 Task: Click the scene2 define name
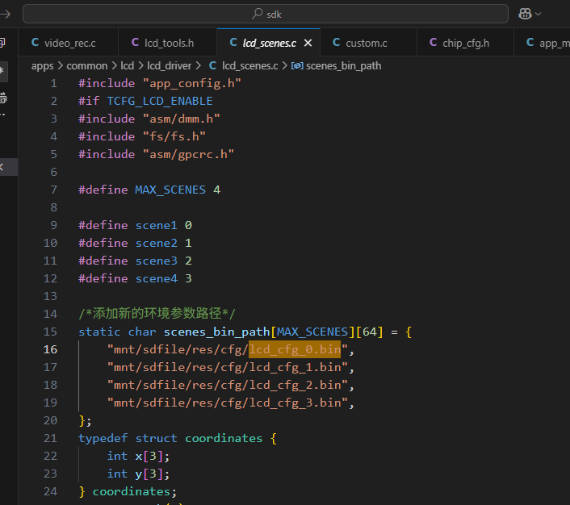pyautogui.click(x=157, y=243)
